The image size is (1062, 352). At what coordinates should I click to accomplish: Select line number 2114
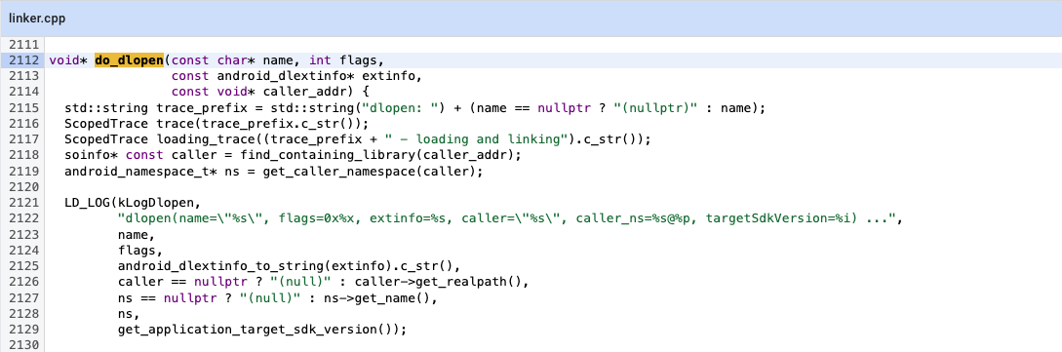point(23,91)
